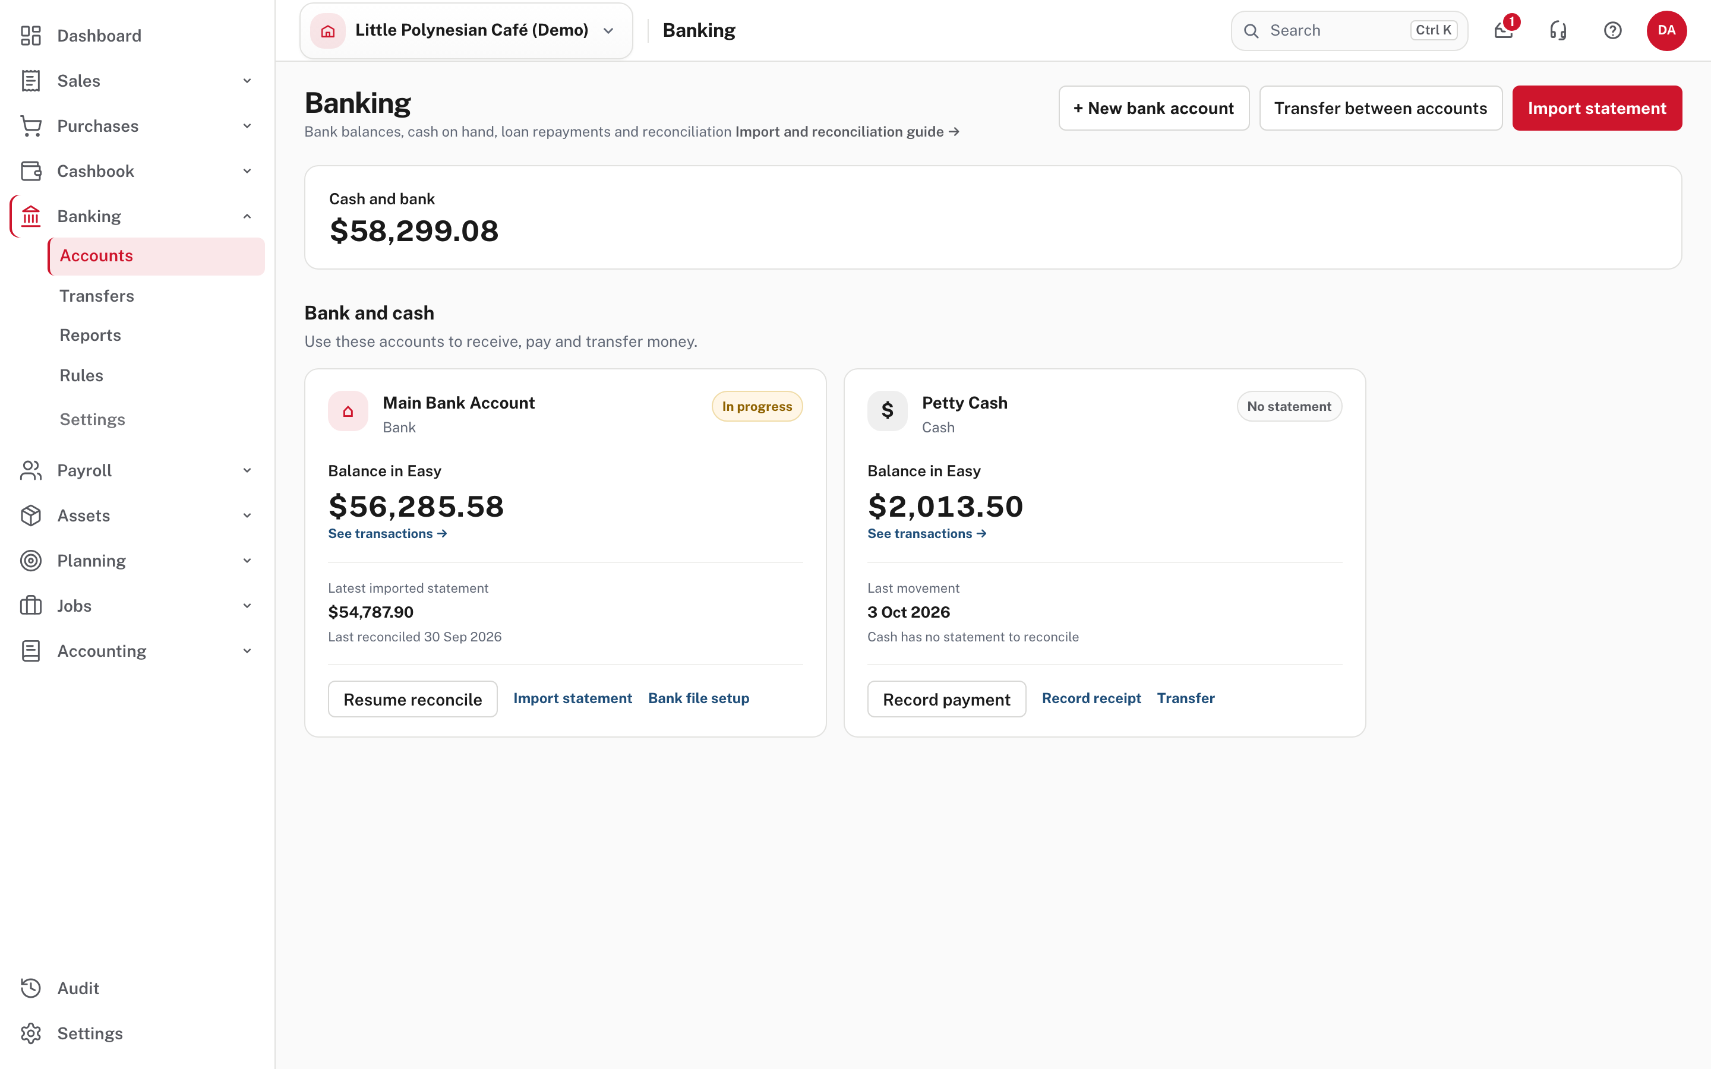This screenshot has height=1069, width=1711.
Task: Open the inbox notifications icon with badge
Action: 1504,30
